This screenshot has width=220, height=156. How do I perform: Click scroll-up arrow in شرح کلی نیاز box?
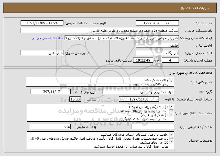click(x=171, y=79)
